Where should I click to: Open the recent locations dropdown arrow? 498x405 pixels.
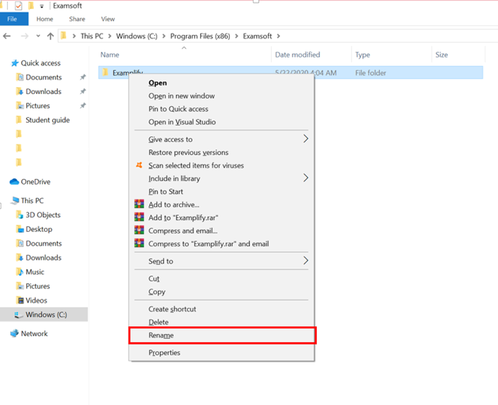click(x=38, y=36)
